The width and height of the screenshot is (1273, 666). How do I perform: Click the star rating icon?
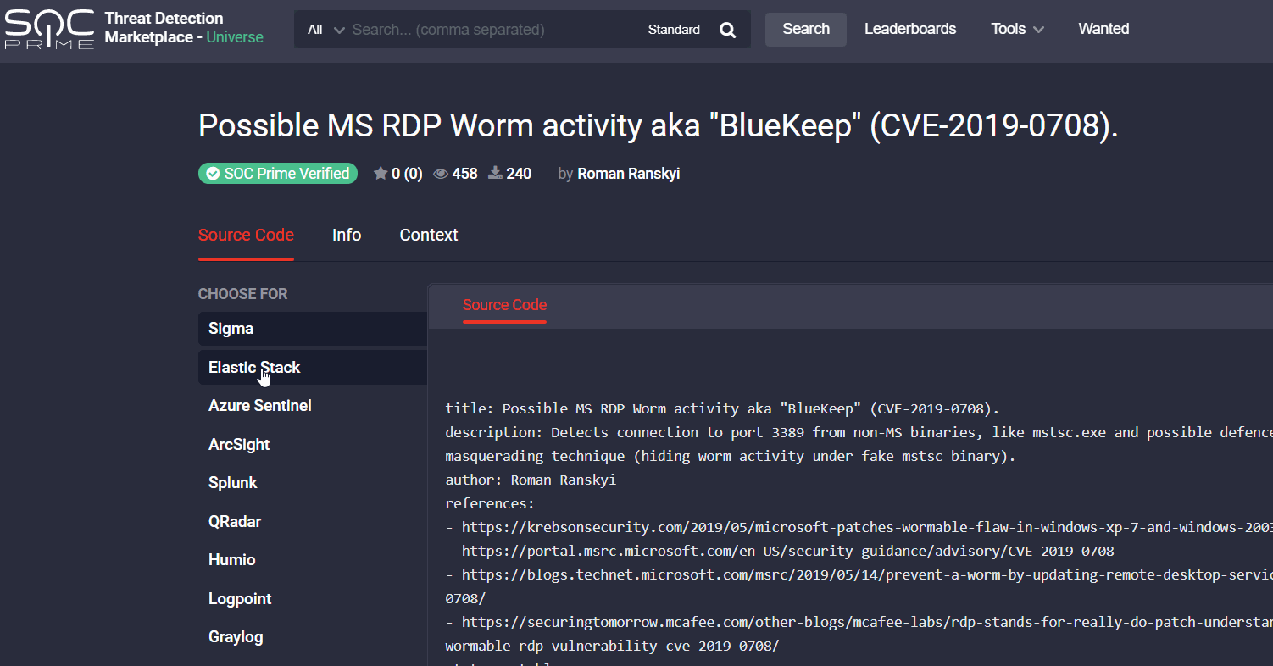(381, 174)
